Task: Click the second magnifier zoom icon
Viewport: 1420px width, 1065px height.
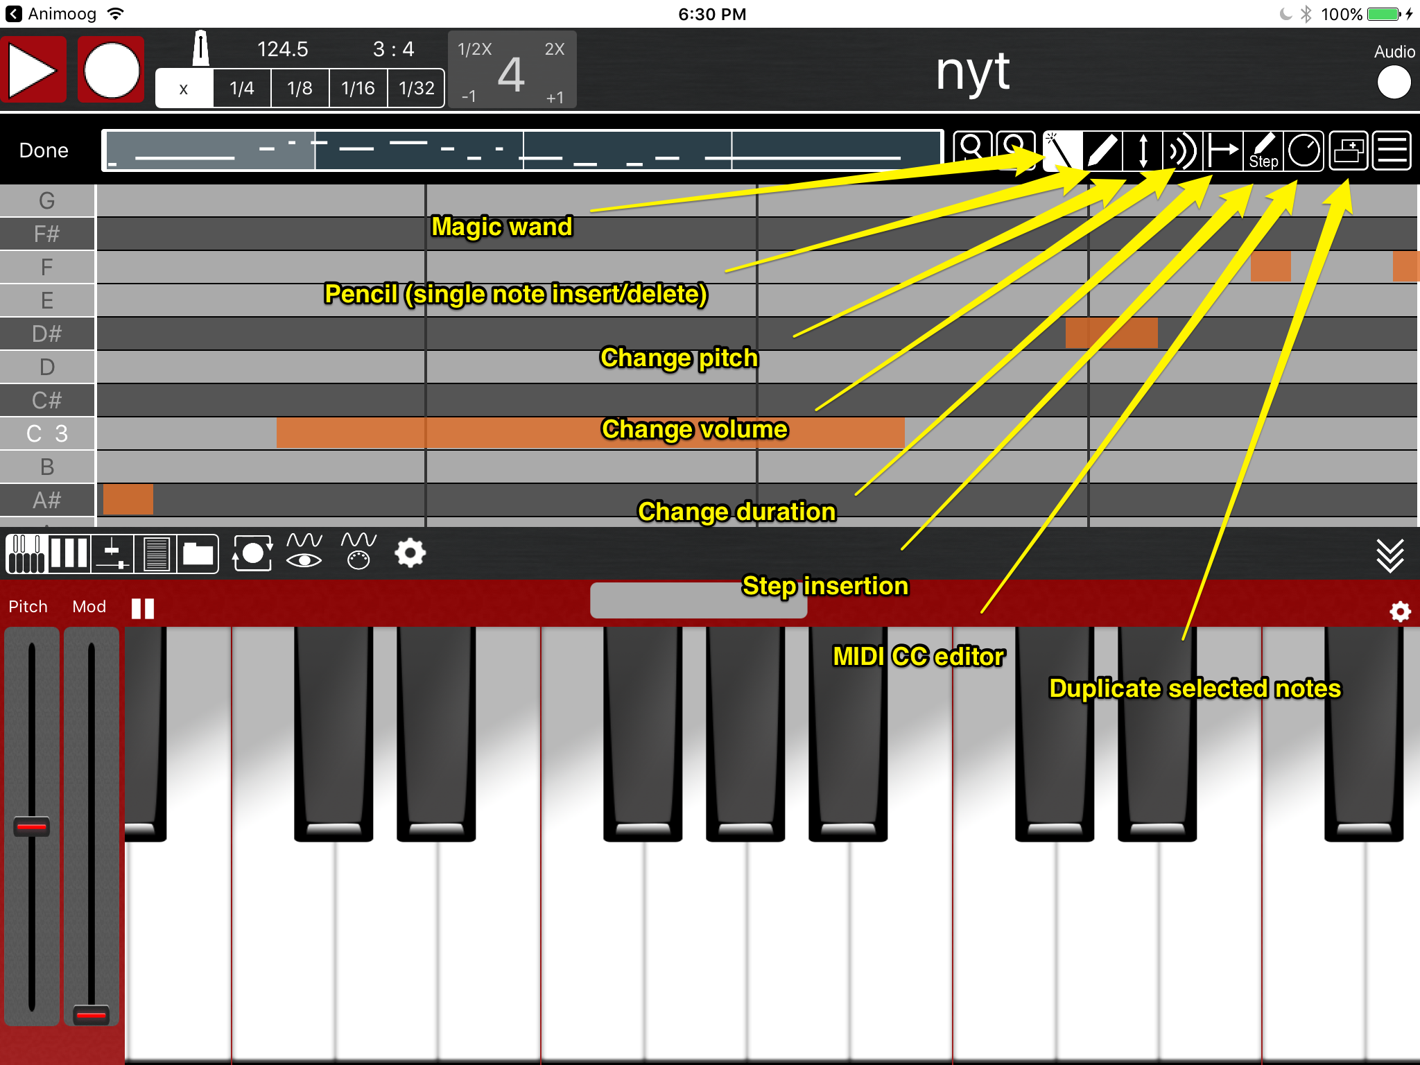Action: click(x=1015, y=150)
